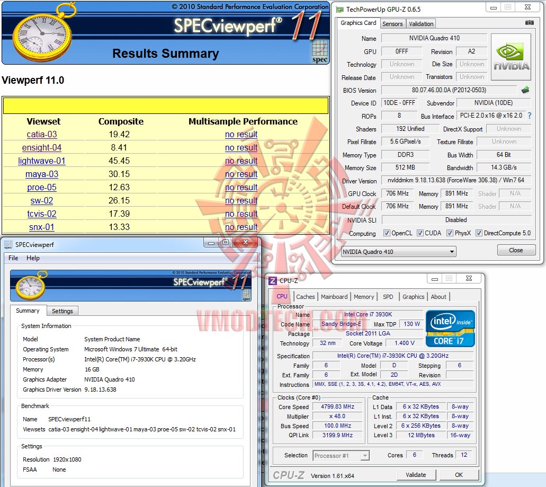Open the Graphics tab in CPU-Z
Viewport: 546px width, 487px height.
click(x=413, y=297)
